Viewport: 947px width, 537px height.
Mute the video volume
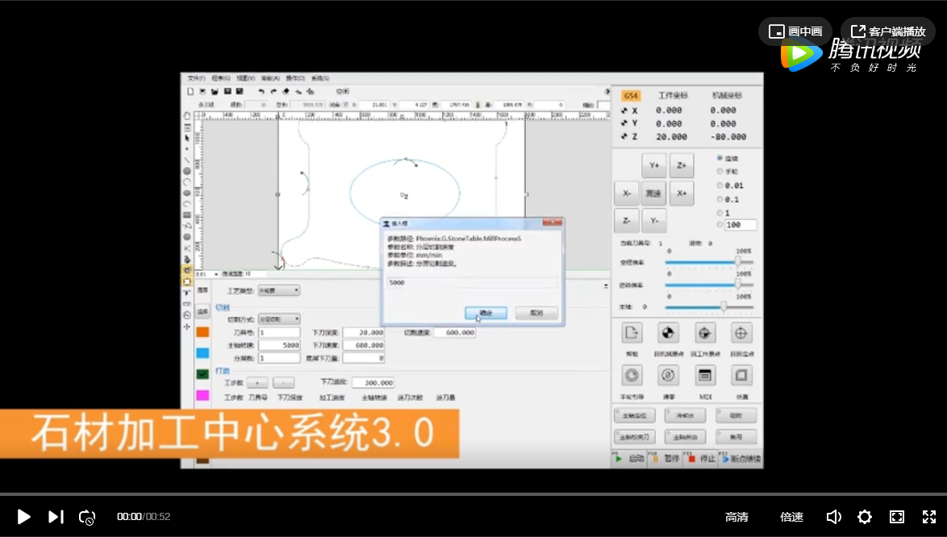click(x=834, y=517)
